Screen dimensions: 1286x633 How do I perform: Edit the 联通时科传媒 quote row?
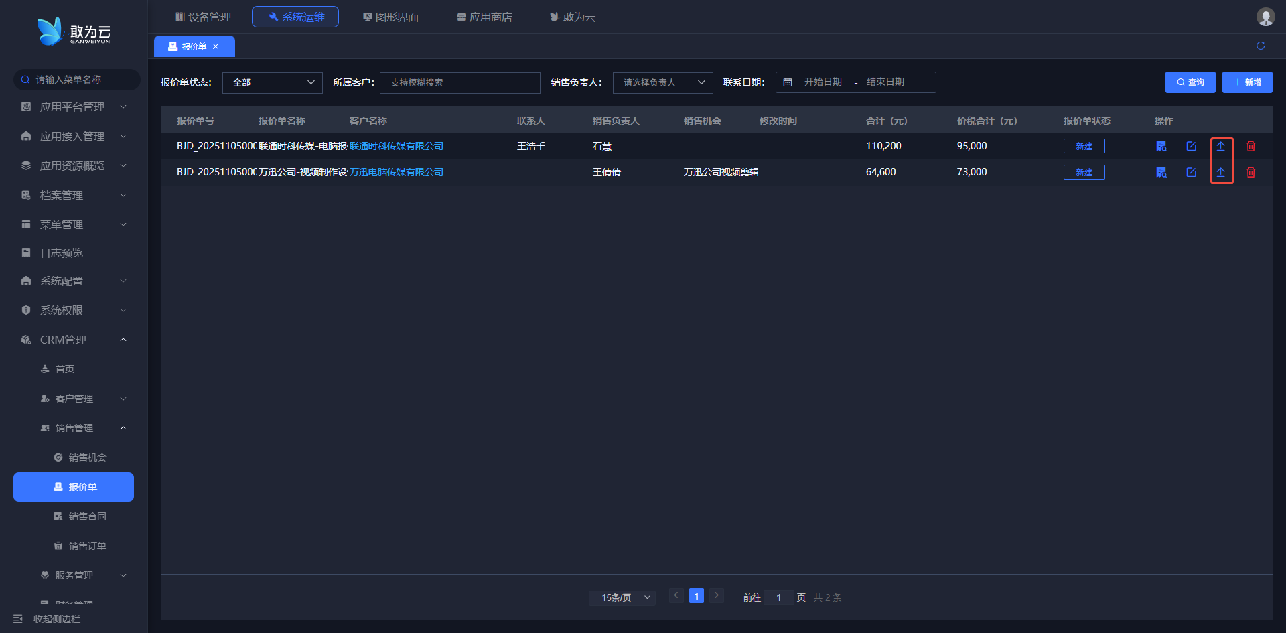[x=1191, y=146]
